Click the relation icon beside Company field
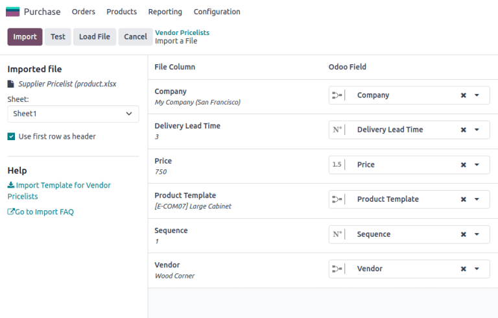 point(337,95)
